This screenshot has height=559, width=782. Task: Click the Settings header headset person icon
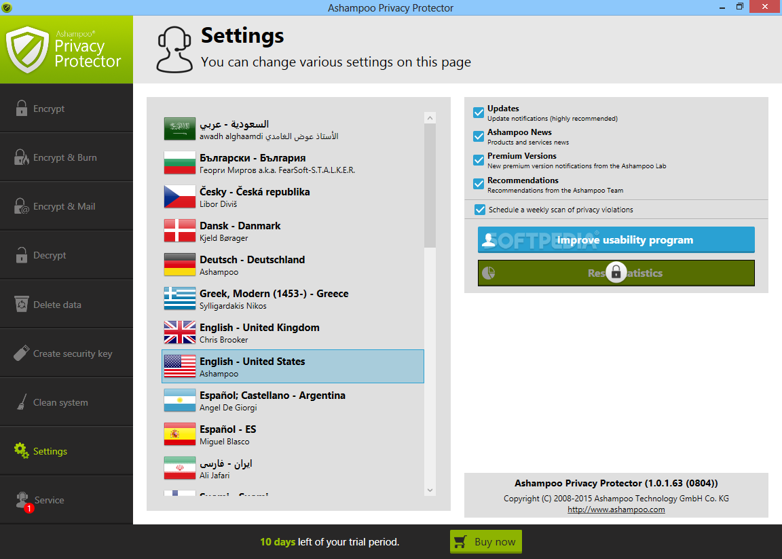click(x=174, y=50)
